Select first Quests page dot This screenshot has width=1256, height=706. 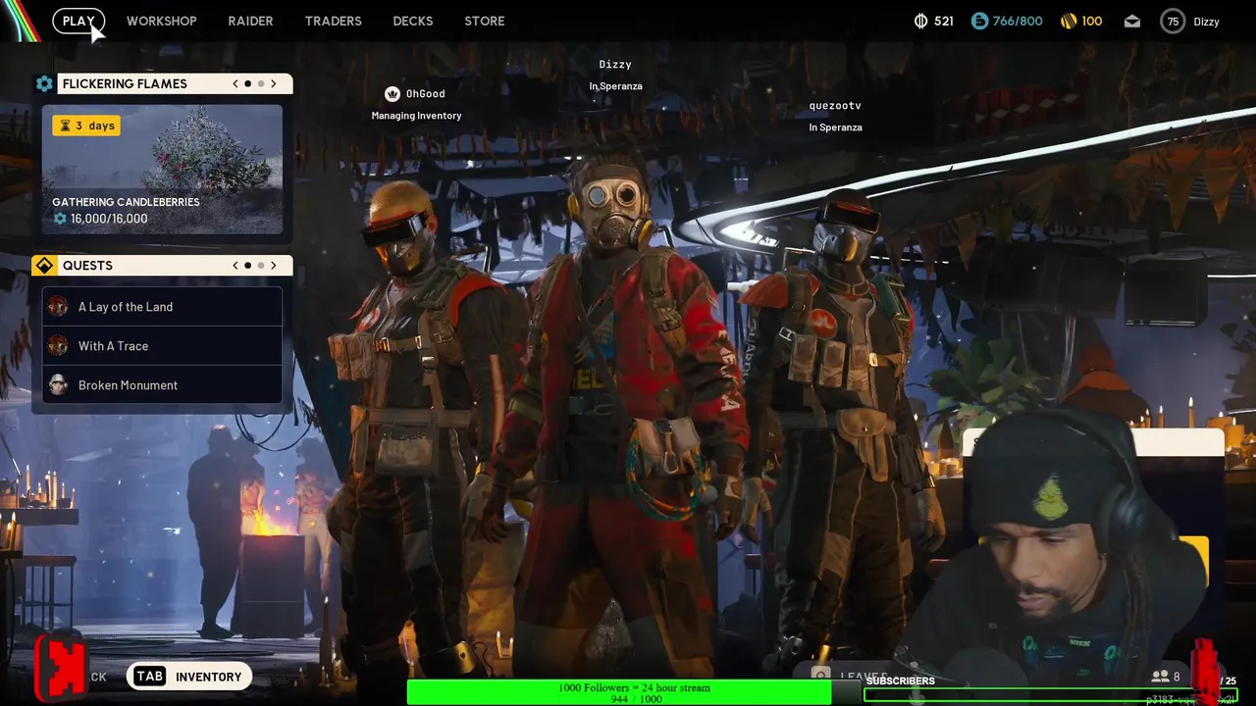247,266
